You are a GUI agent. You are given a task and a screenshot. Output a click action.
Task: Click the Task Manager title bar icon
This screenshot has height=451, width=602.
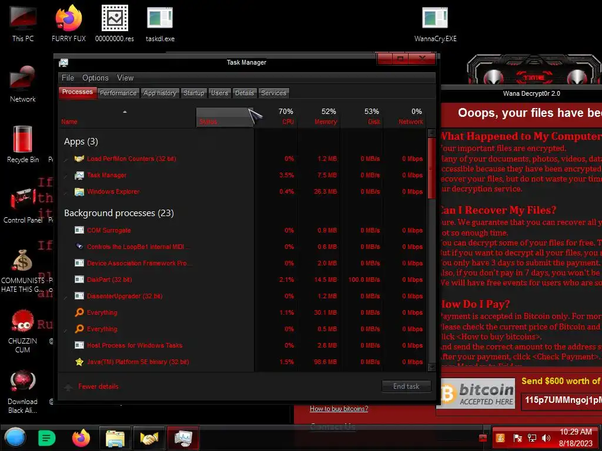tap(63, 62)
